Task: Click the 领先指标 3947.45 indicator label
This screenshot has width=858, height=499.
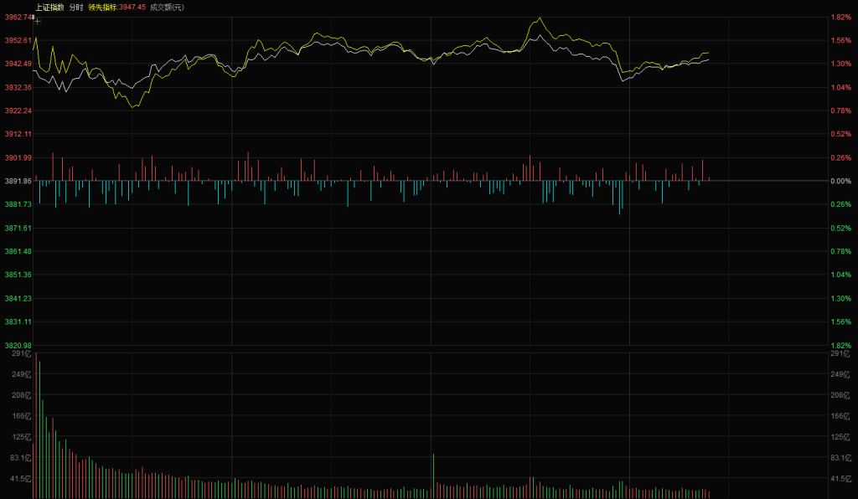Action: [x=116, y=7]
